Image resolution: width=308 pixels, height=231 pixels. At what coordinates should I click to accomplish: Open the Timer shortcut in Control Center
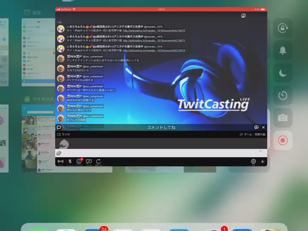point(282,95)
